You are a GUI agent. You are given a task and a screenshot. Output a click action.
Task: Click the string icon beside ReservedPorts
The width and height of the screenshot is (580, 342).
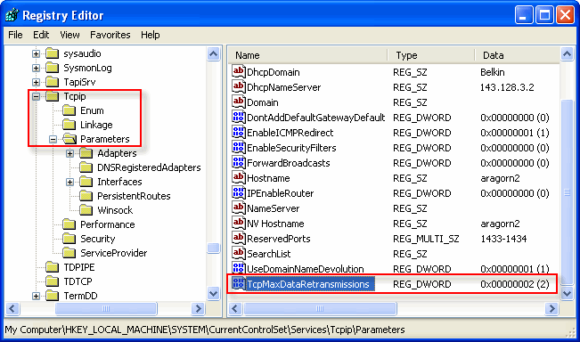tap(239, 238)
